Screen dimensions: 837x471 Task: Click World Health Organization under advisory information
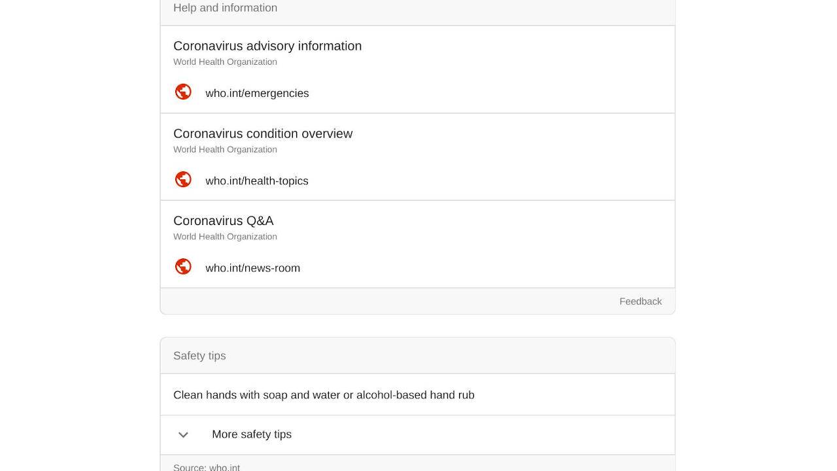[x=225, y=61]
